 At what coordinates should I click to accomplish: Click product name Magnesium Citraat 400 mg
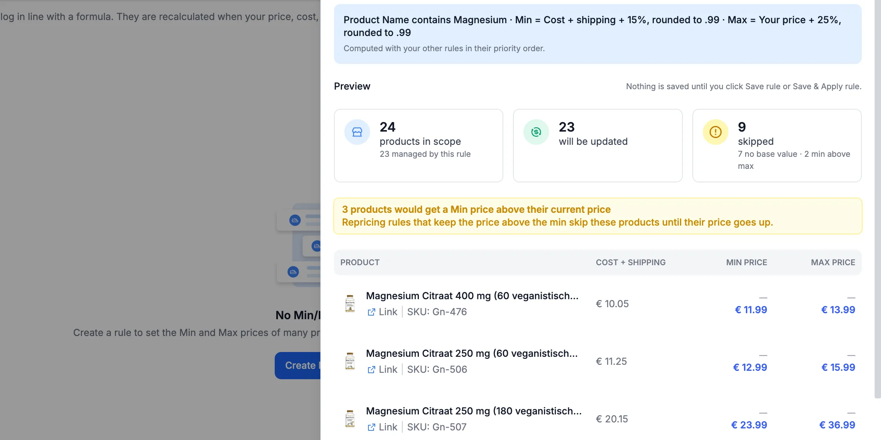[472, 296]
